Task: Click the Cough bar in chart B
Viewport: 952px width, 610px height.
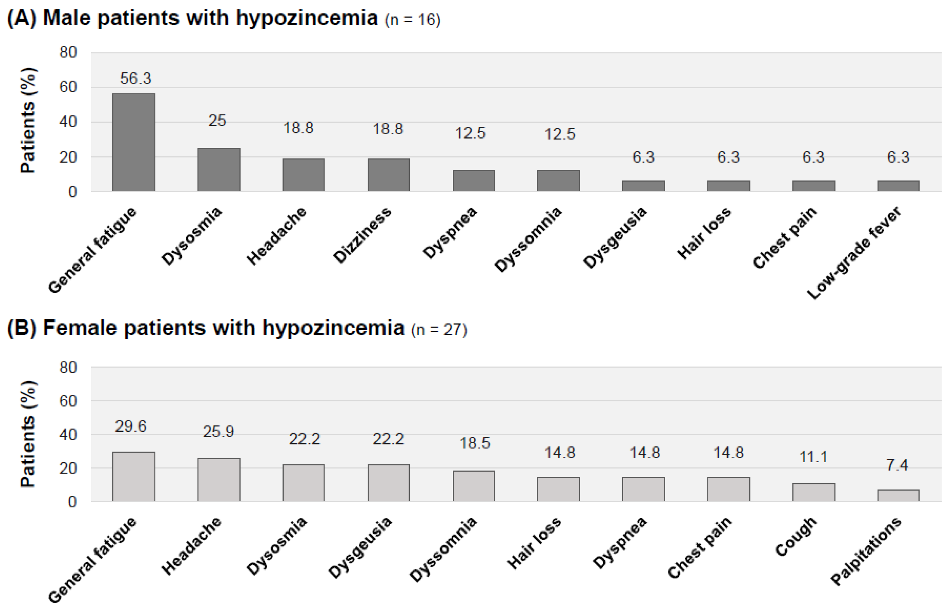Action: tap(813, 492)
